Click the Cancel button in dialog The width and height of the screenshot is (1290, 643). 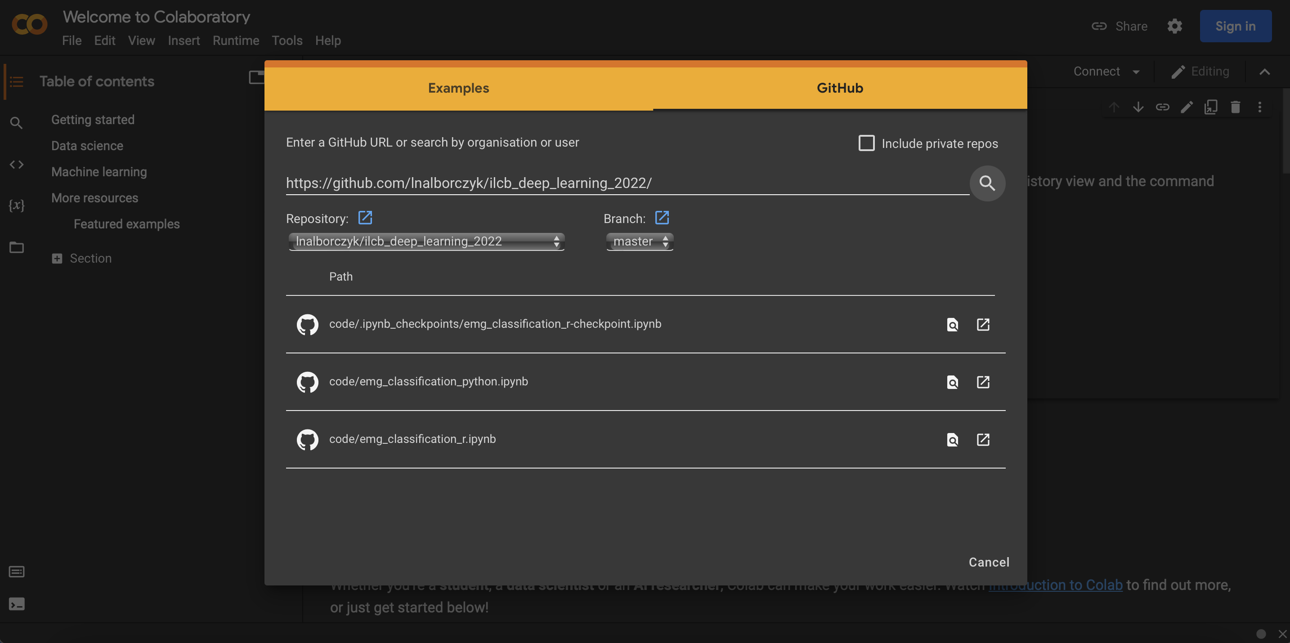(x=989, y=563)
